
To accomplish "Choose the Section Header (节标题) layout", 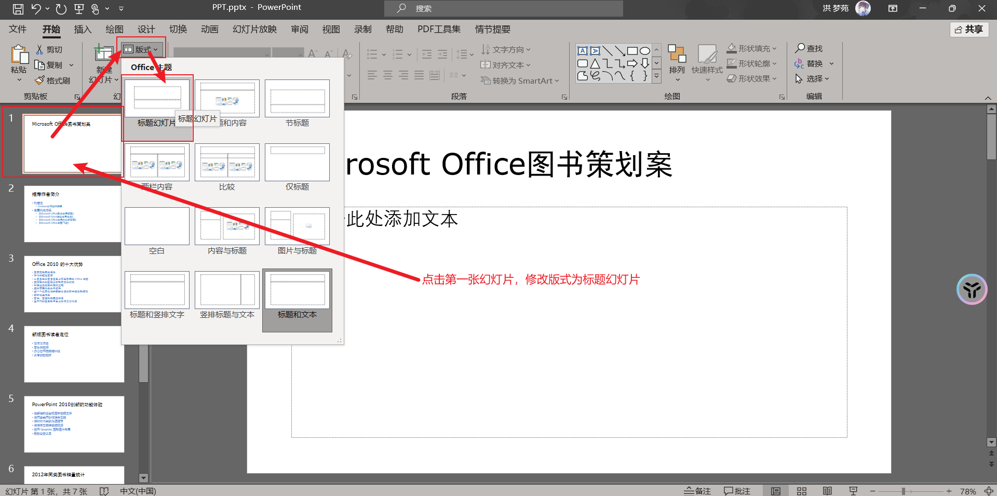I will (297, 103).
